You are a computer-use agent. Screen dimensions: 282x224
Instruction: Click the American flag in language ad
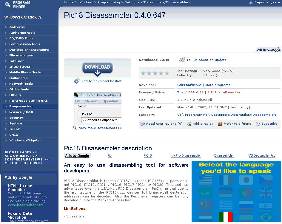click(205, 180)
